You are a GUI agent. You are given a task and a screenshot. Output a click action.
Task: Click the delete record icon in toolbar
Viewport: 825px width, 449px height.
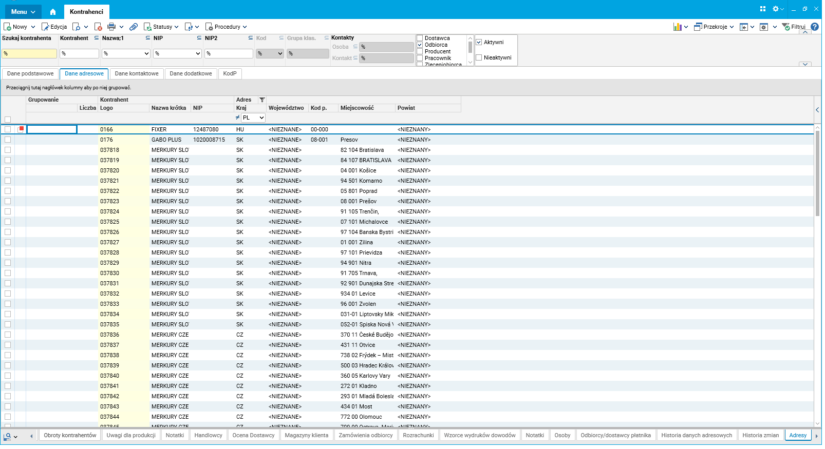click(98, 27)
